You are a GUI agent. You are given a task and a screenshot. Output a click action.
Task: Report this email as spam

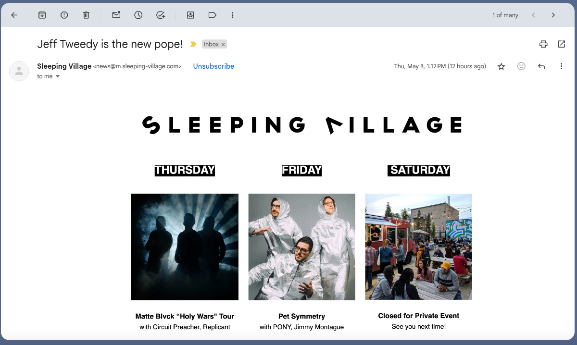coord(64,15)
